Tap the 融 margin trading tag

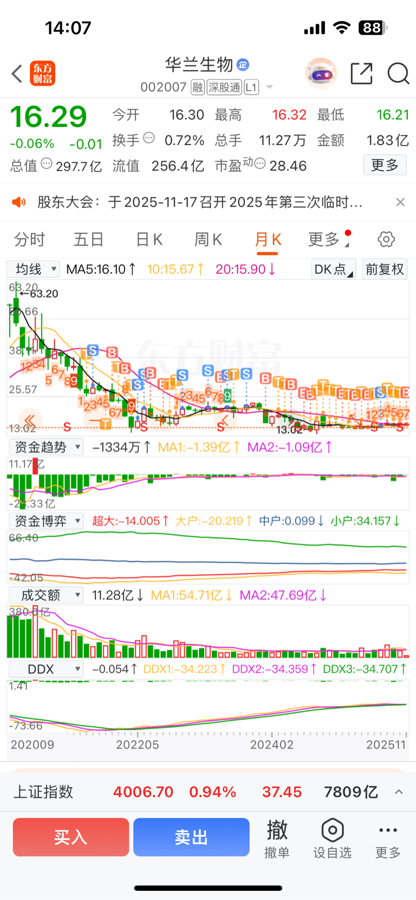[x=198, y=87]
